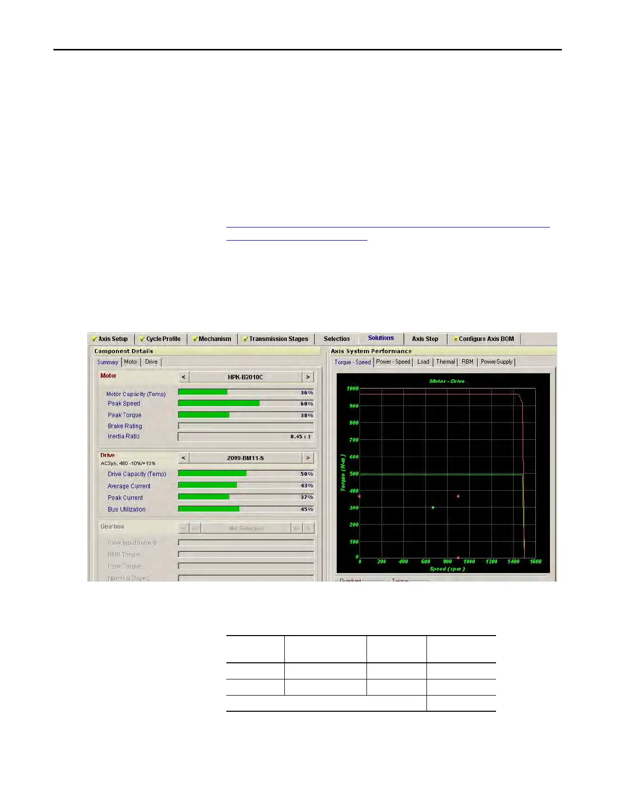Click the checkmark icon on Axis Setup
Image resolution: width=617 pixels, height=799 pixels.
tap(94, 339)
